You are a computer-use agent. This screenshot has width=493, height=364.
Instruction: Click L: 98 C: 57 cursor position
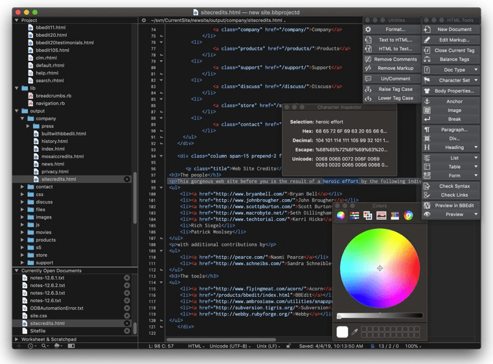161,346
